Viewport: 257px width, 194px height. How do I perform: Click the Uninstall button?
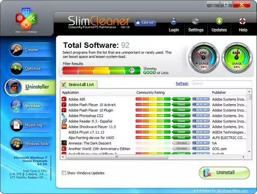(x=224, y=173)
